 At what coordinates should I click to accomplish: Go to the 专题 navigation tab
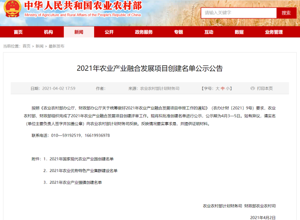pyautogui.click(x=178, y=32)
